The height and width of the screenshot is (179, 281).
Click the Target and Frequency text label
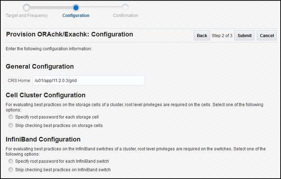click(x=27, y=16)
